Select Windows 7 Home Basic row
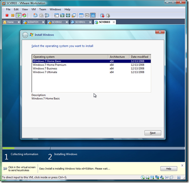 (91, 61)
